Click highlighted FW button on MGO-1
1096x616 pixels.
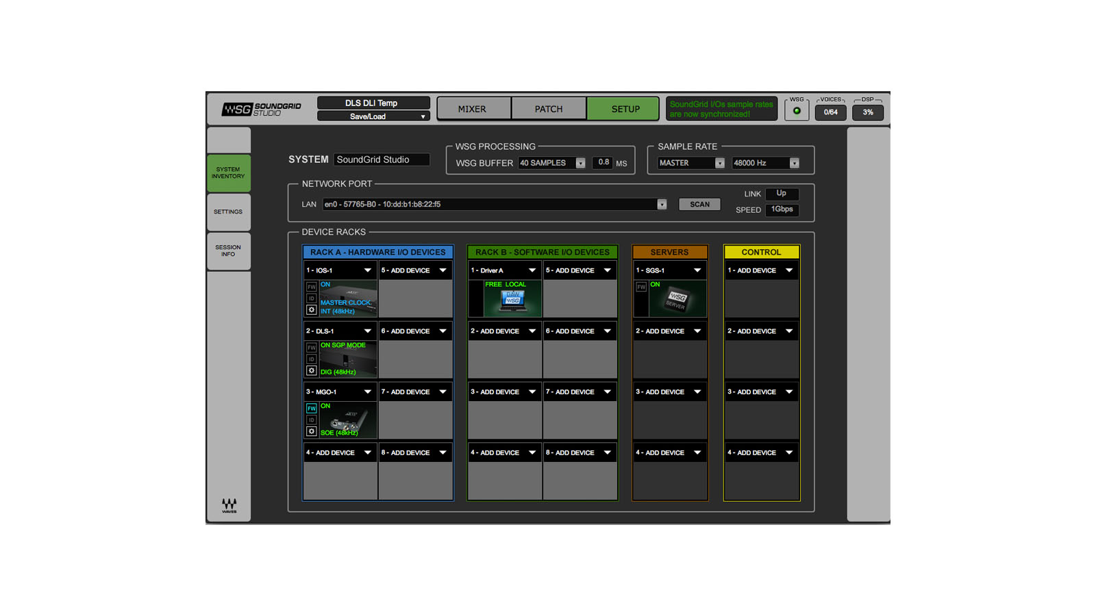(312, 409)
